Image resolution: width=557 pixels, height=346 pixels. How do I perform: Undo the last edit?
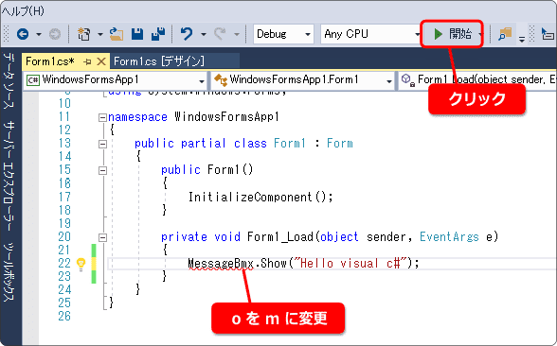[186, 34]
